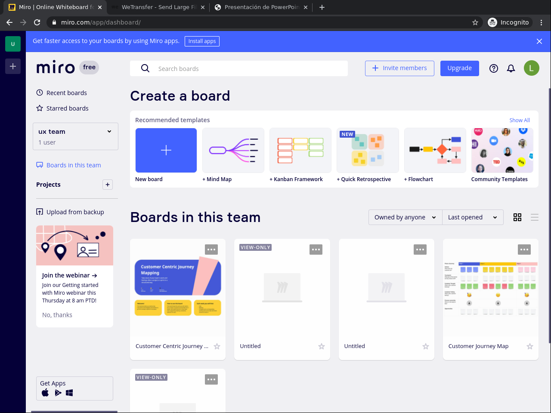This screenshot has width=551, height=413.
Task: Go back in browser history
Action: (x=9, y=22)
